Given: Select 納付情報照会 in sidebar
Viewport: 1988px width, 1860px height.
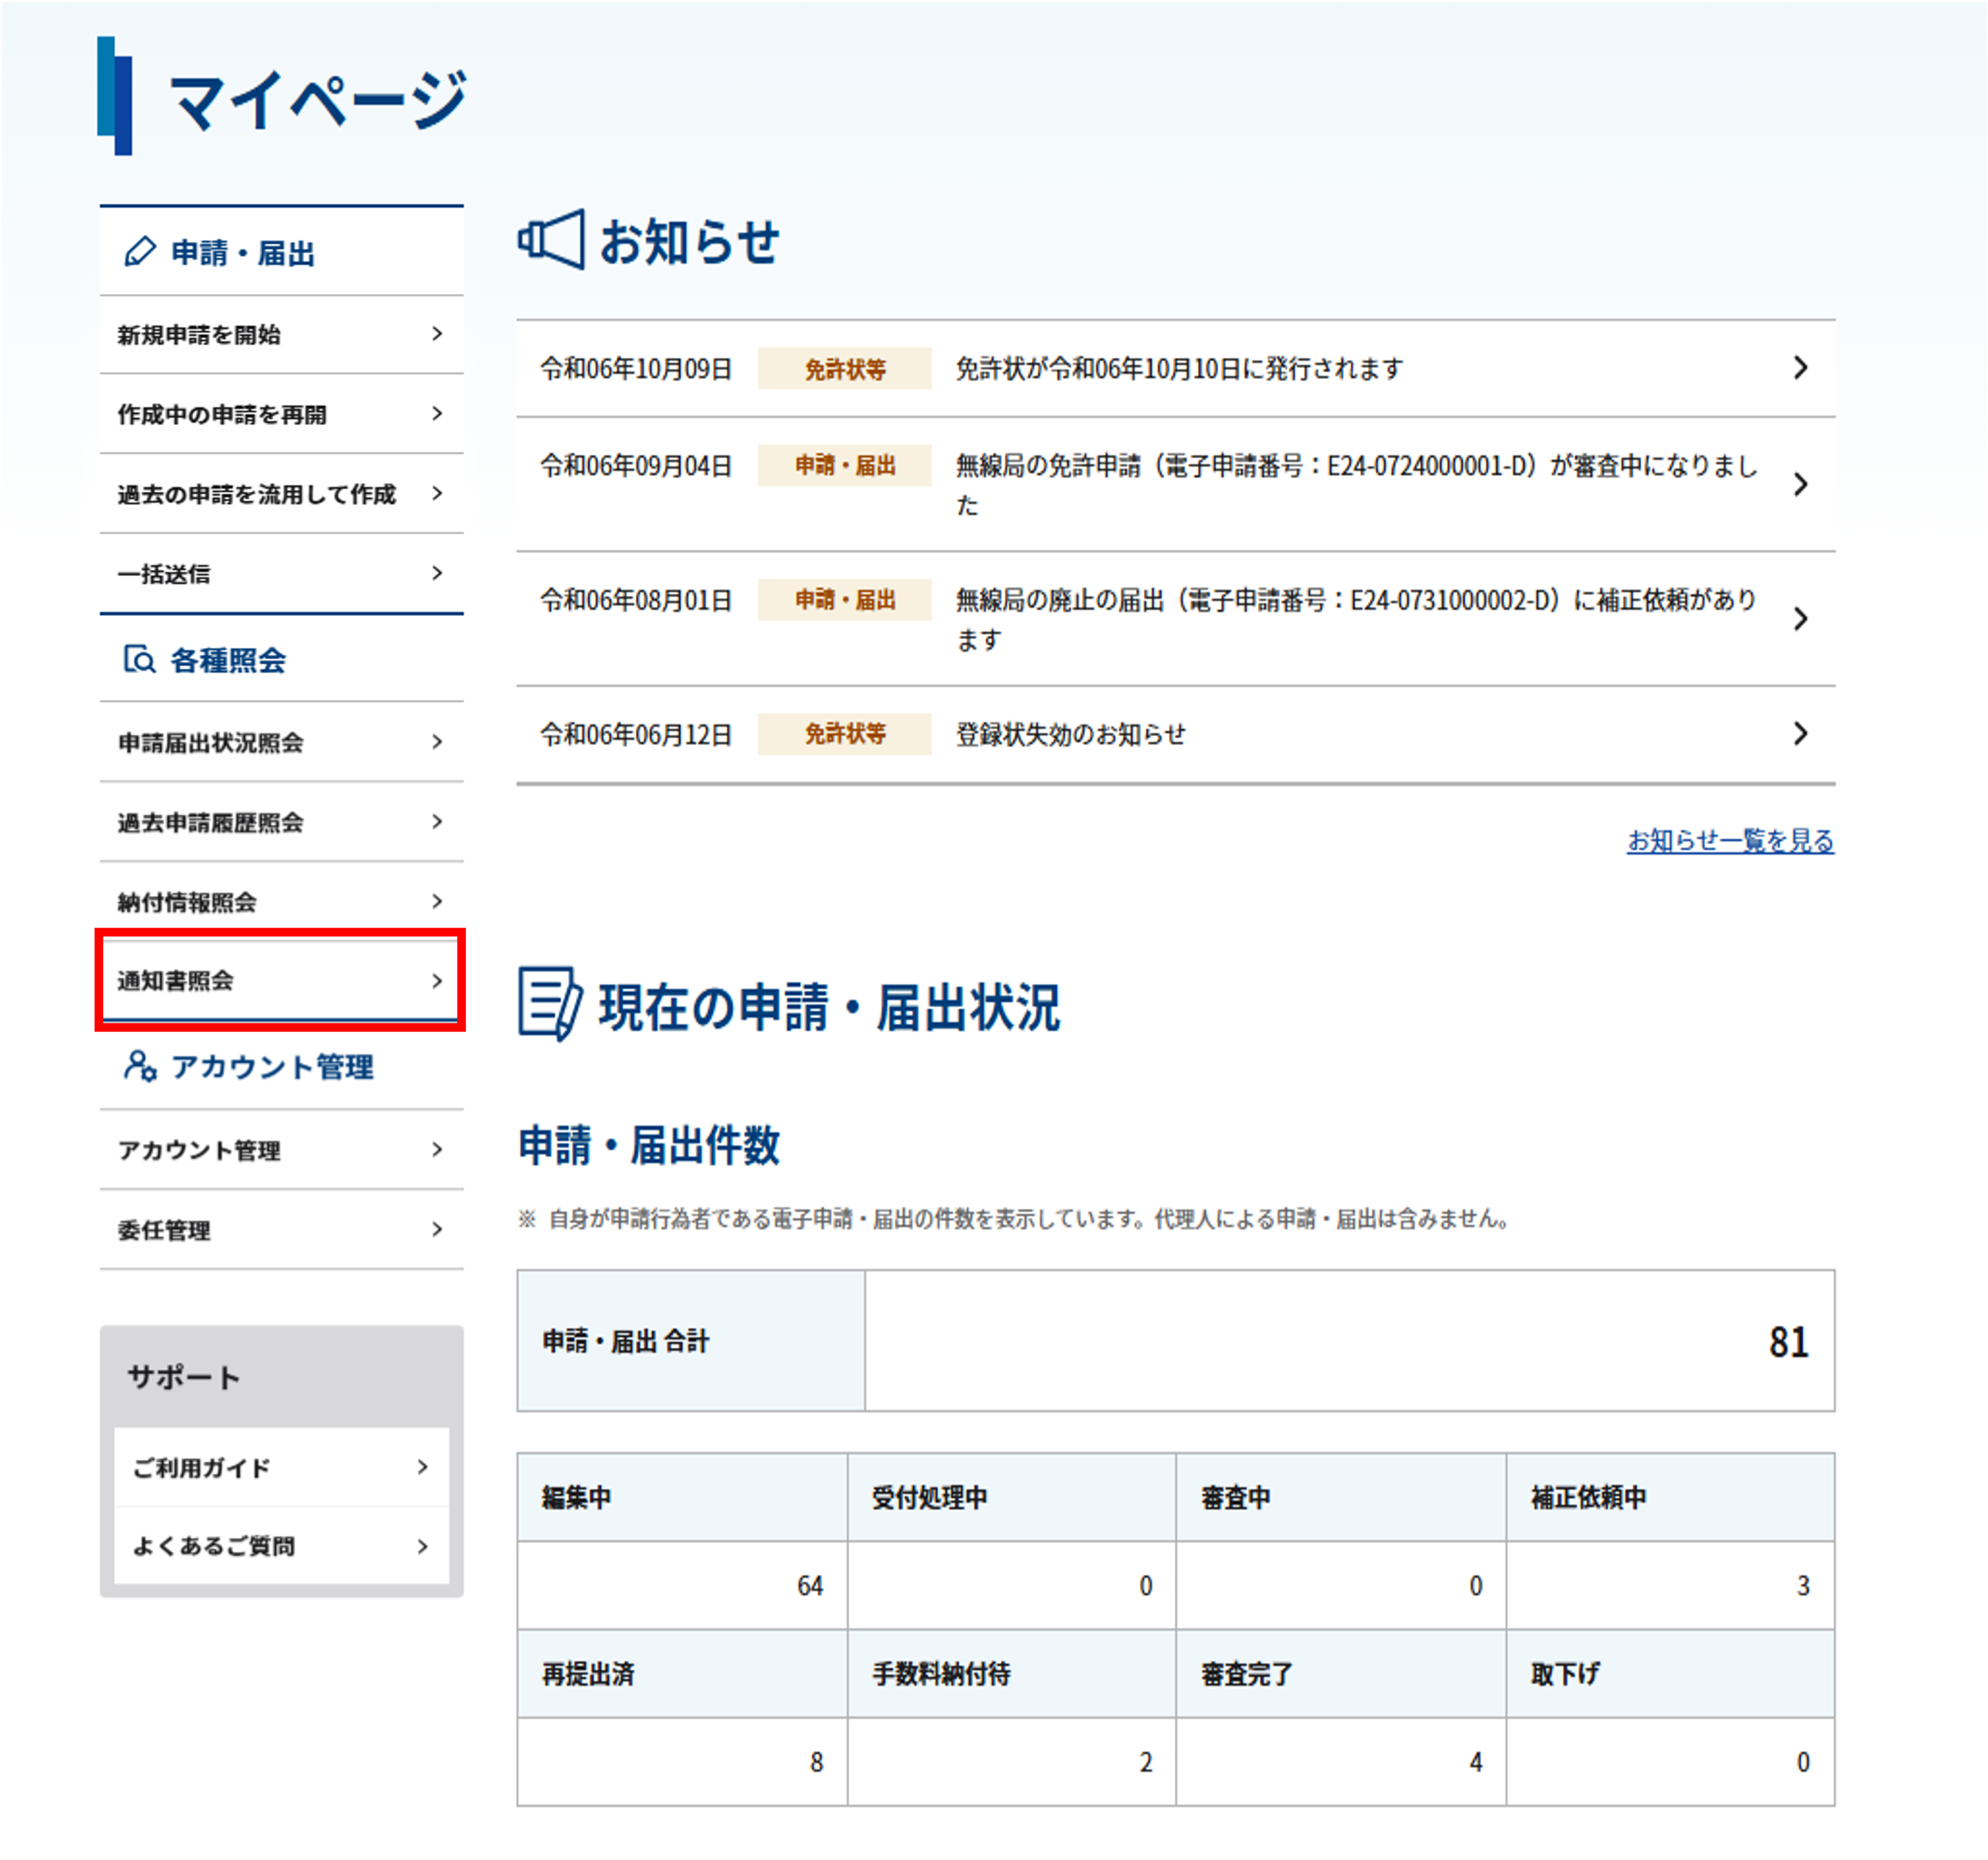Looking at the screenshot, I should coord(281,902).
